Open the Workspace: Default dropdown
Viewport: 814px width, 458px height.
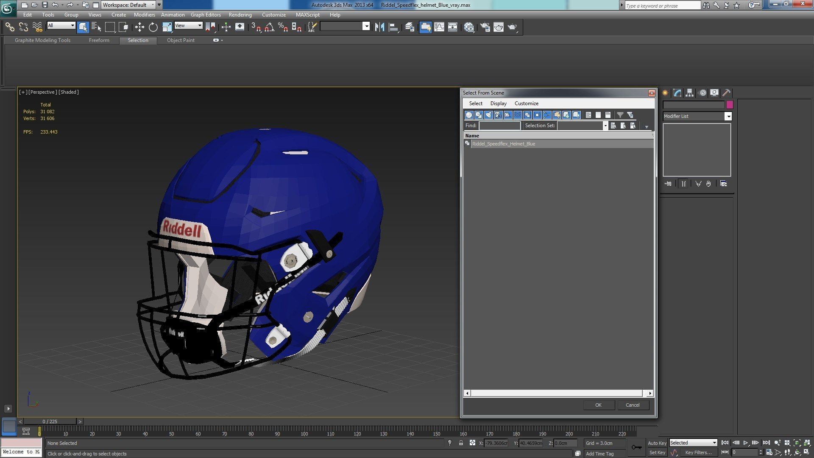pyautogui.click(x=129, y=5)
